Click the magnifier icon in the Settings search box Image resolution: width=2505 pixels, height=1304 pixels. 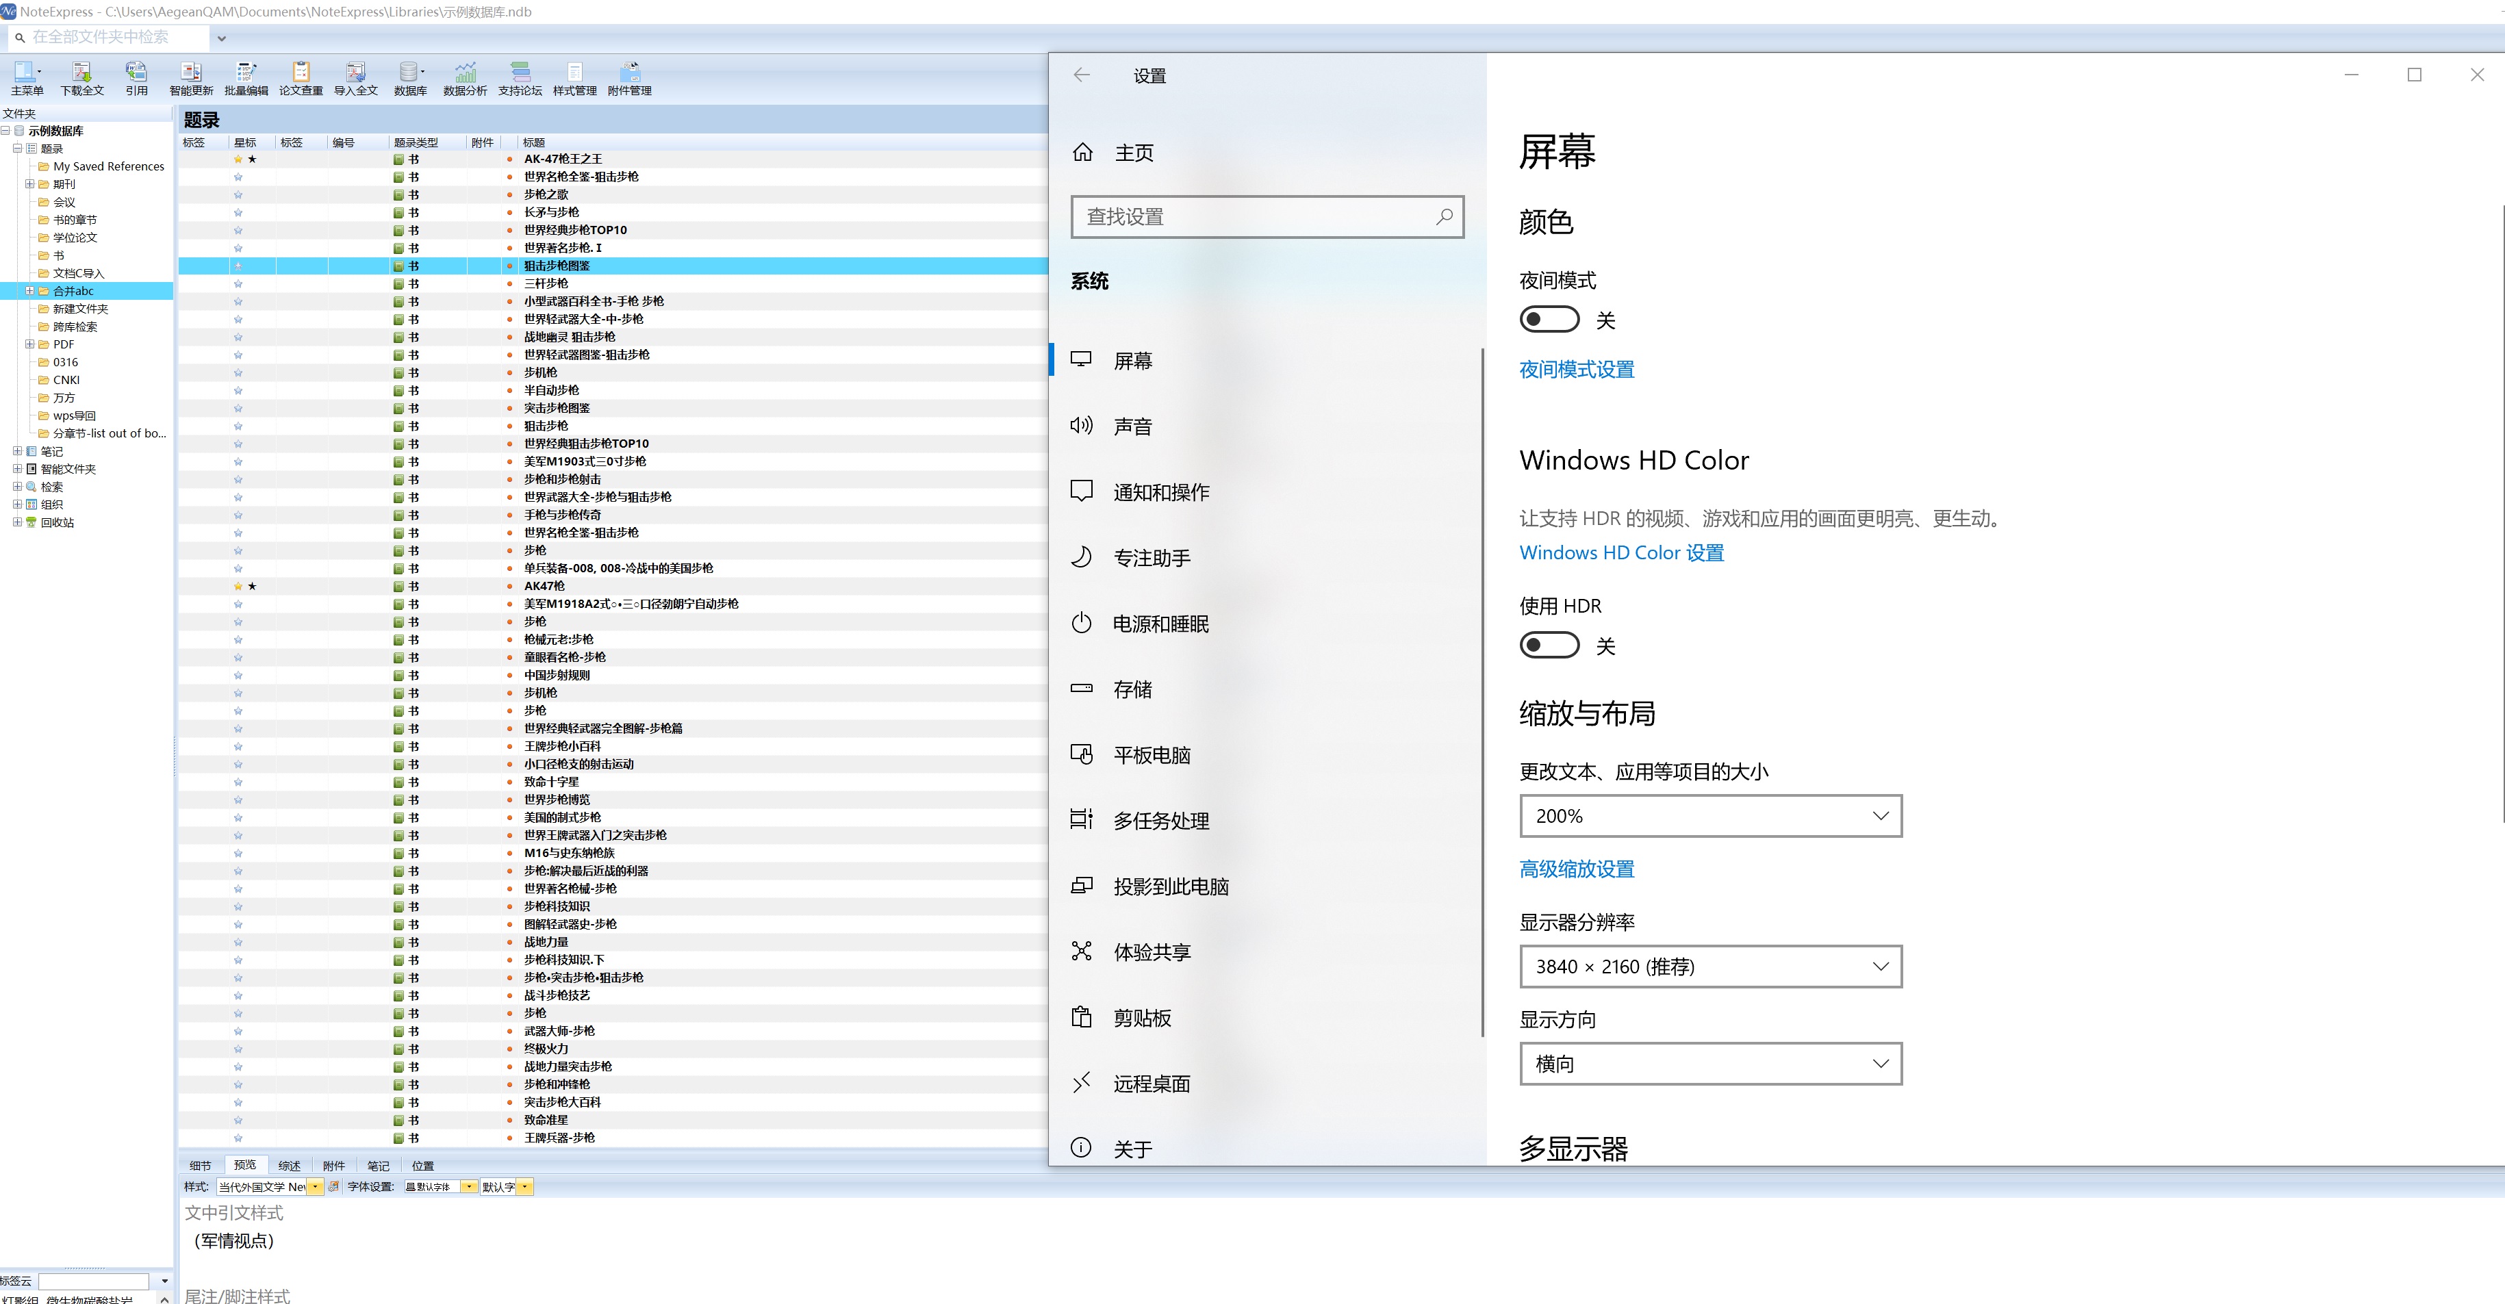(1444, 216)
